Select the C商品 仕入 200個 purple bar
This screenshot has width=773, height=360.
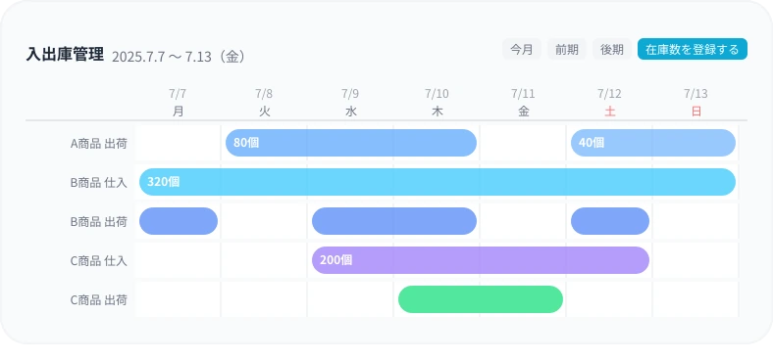481,260
